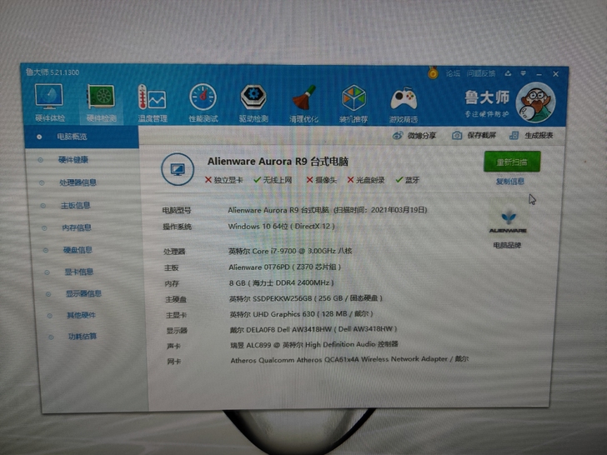Open 驱动检测 driver detection
The height and width of the screenshot is (455, 607).
[x=253, y=103]
